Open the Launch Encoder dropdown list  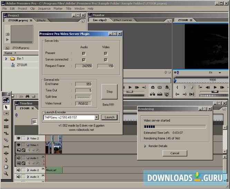[96, 117]
